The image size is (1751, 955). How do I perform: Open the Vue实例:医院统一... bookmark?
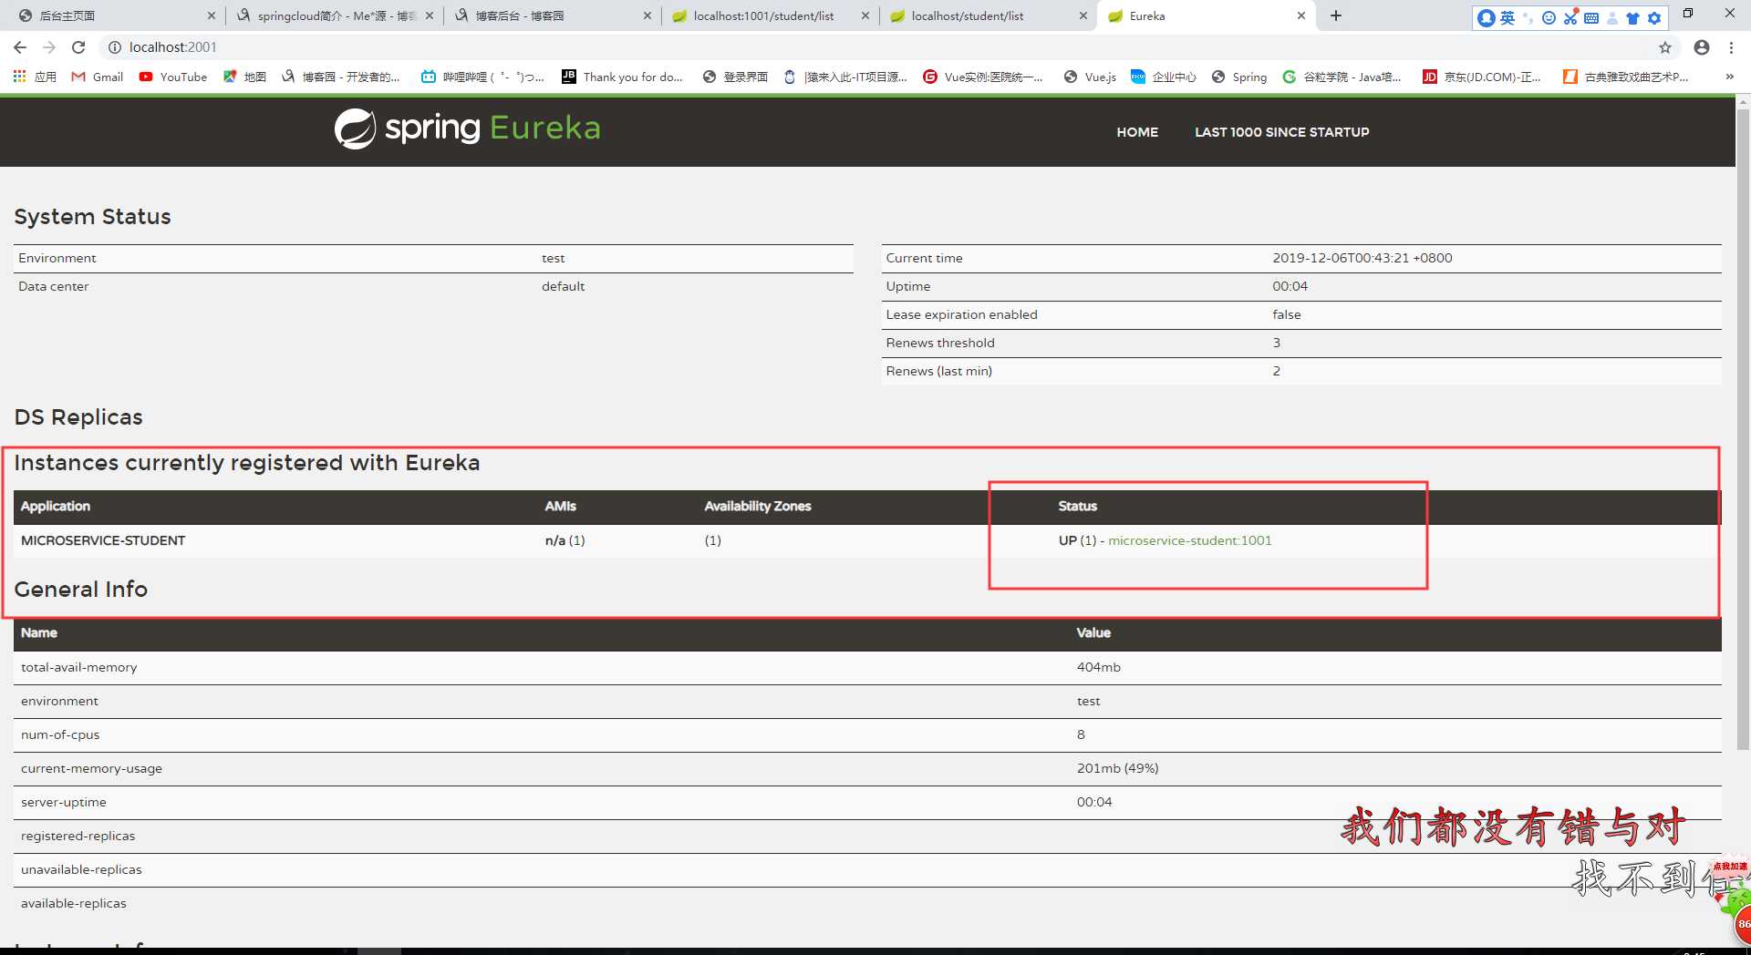coord(983,77)
